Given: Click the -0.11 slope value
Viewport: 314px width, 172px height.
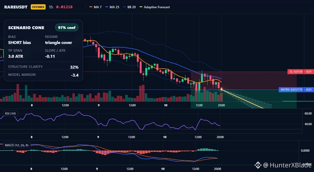Looking at the screenshot, I should (50, 56).
